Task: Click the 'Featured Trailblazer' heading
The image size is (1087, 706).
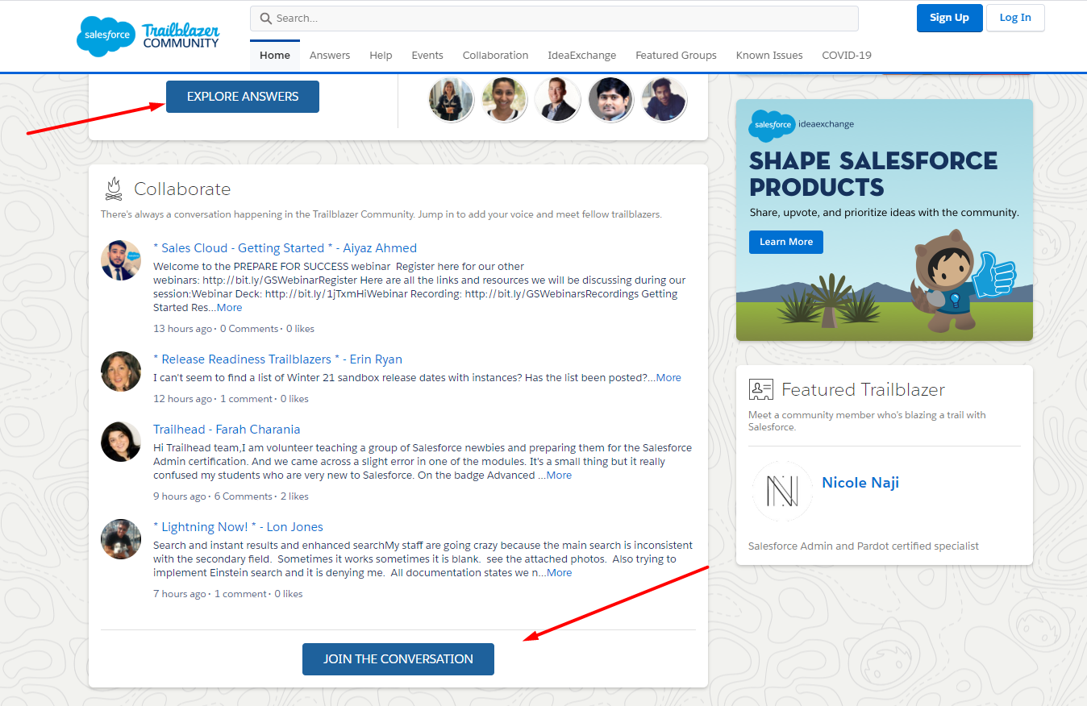Action: coord(863,390)
